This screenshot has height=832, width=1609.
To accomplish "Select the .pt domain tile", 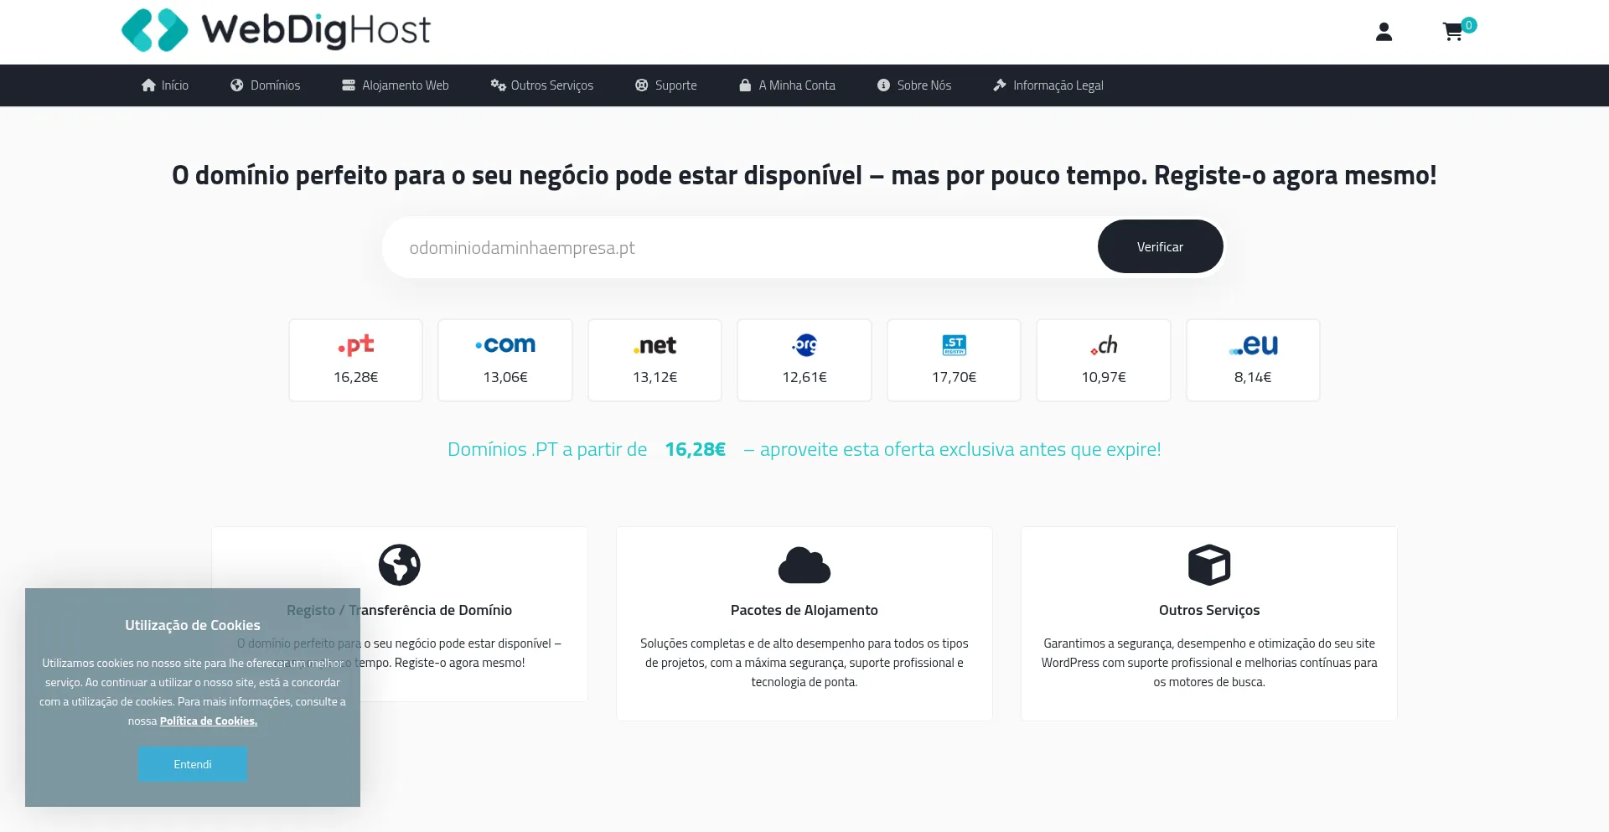I will 355,360.
